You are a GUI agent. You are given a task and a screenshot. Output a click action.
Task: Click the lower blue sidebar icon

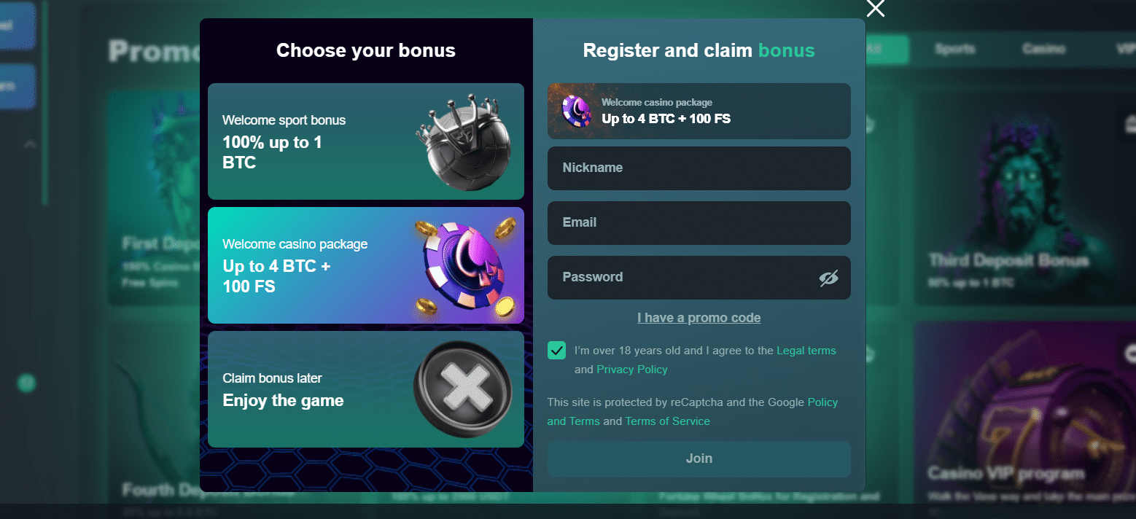pyautogui.click(x=20, y=86)
